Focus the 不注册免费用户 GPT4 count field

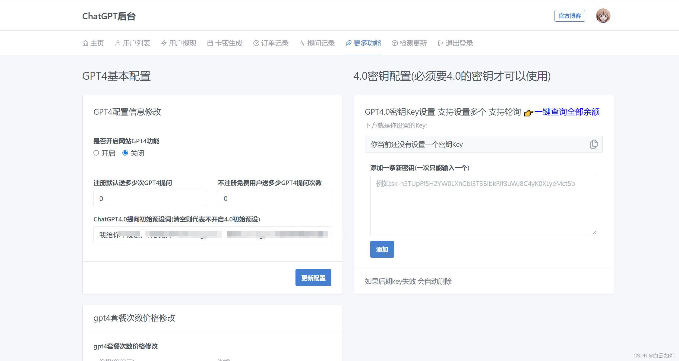pos(274,198)
